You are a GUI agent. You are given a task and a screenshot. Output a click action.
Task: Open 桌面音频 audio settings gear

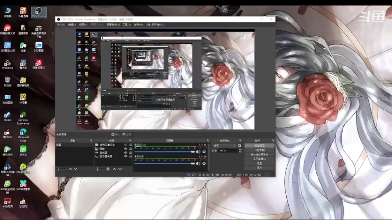pos(204,164)
